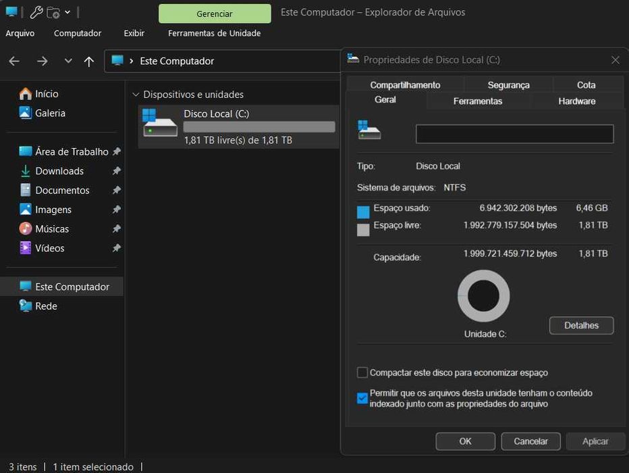The width and height of the screenshot is (629, 473).
Task: Open the quick access toolbar dropdown arrow
Action: click(x=67, y=12)
